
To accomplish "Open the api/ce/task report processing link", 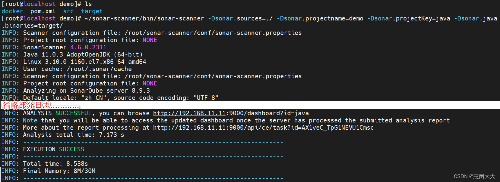I will point(263,128).
